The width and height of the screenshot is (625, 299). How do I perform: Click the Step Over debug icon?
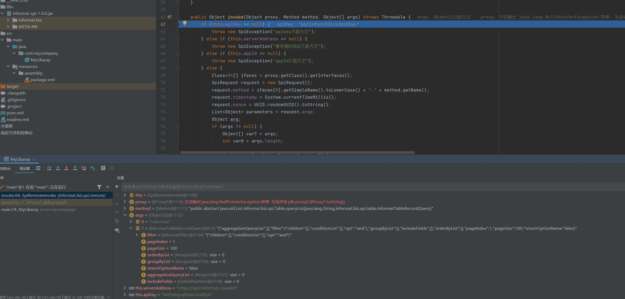tap(49, 168)
